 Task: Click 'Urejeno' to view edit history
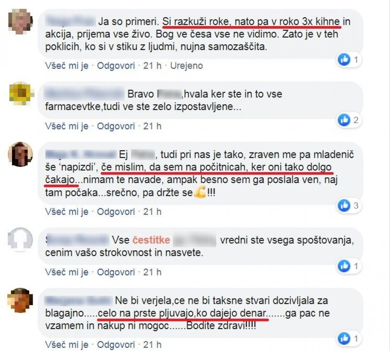187,66
